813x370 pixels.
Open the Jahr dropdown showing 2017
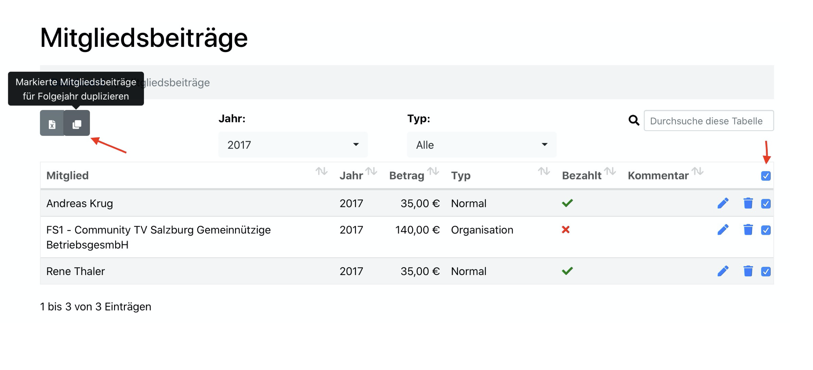293,145
